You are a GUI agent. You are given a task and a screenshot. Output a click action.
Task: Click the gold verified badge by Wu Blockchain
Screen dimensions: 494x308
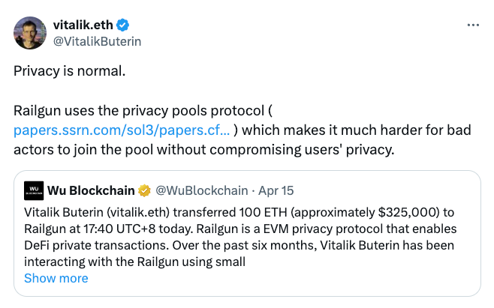pyautogui.click(x=144, y=190)
